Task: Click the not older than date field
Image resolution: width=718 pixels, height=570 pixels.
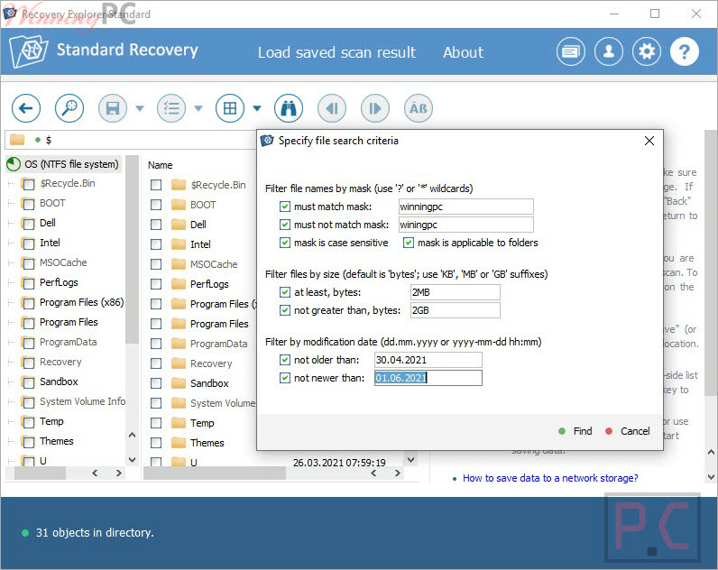Action: tap(428, 360)
